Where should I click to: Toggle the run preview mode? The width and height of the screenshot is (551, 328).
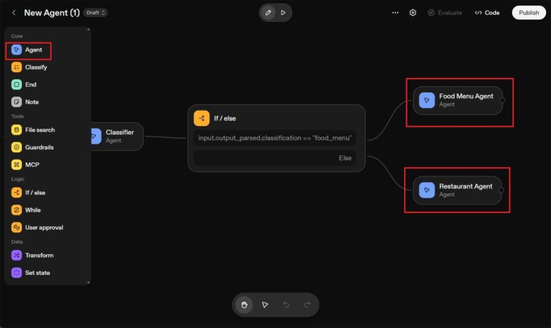283,12
